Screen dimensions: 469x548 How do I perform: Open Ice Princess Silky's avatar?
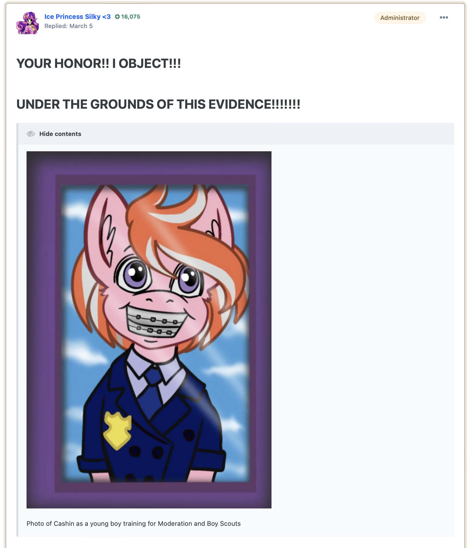point(28,23)
